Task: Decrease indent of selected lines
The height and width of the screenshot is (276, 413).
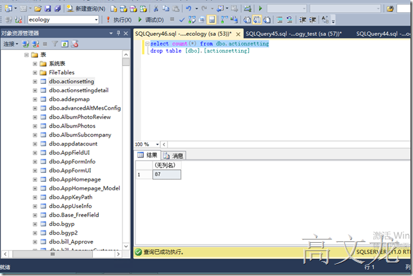Action: pos(303,20)
